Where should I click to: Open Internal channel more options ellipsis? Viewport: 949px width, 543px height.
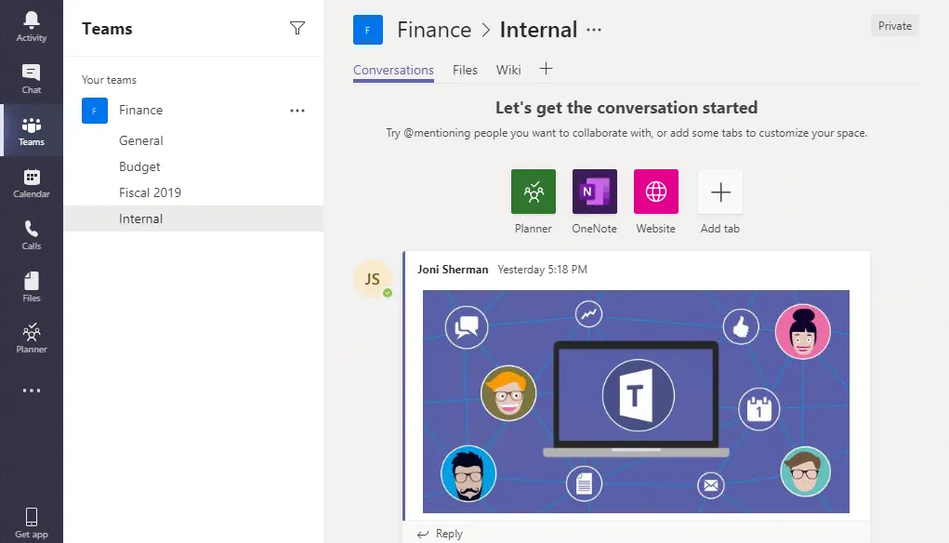coord(594,30)
